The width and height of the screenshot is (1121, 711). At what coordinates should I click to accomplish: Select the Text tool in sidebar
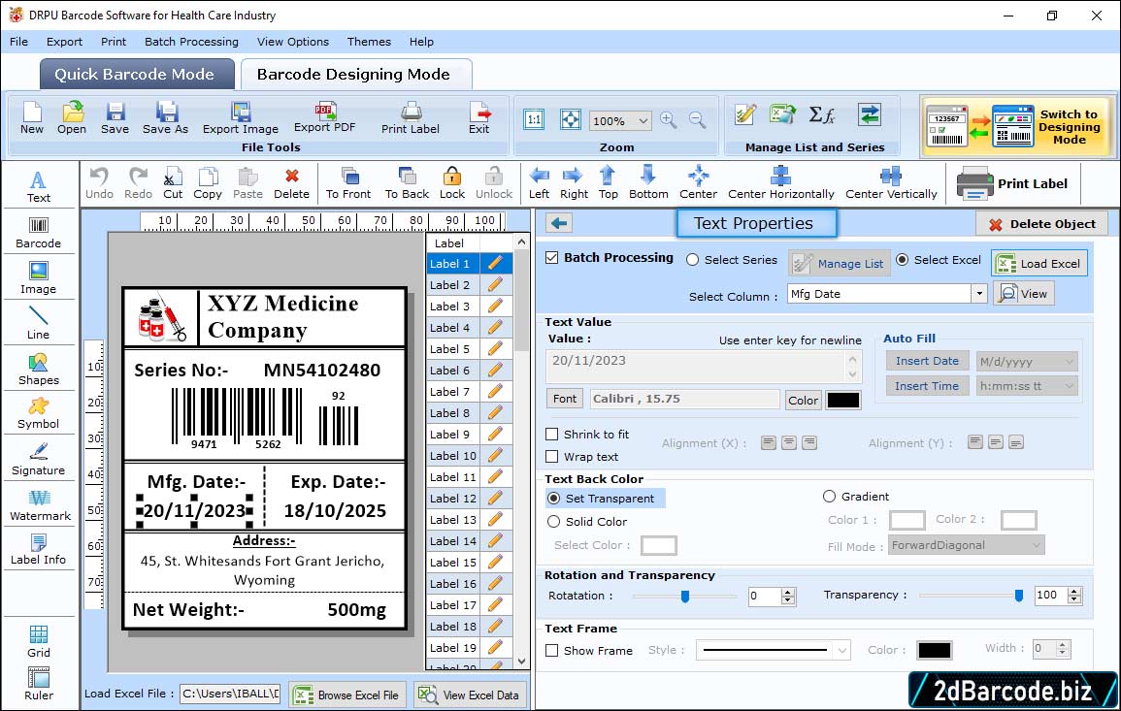pos(39,187)
